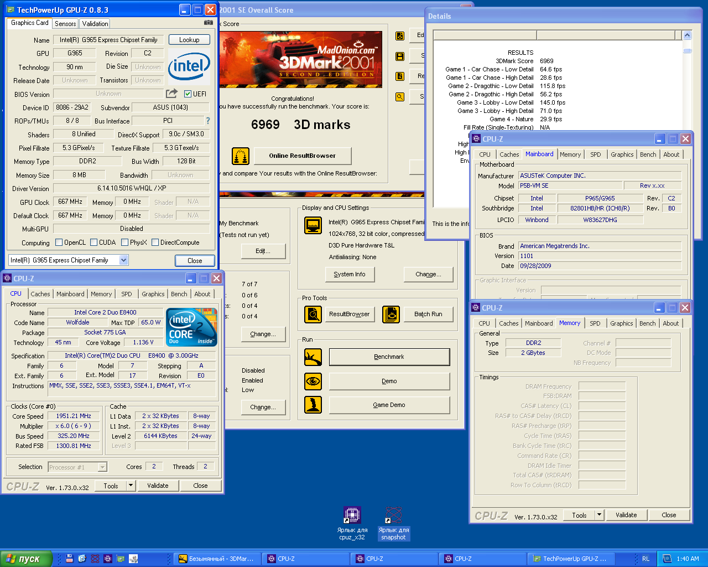708x567 pixels.
Task: Click the Batch Run button
Action: (429, 314)
